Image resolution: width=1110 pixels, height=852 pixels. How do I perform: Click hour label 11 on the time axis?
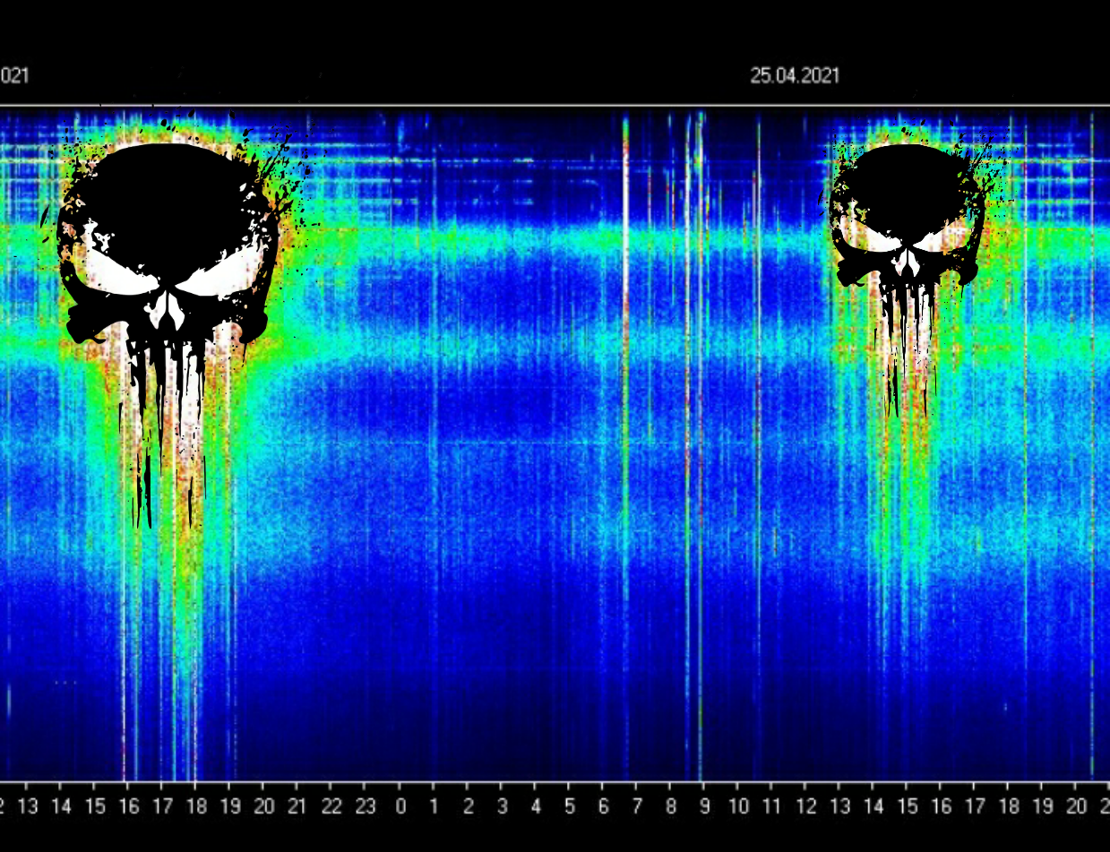coord(772,806)
